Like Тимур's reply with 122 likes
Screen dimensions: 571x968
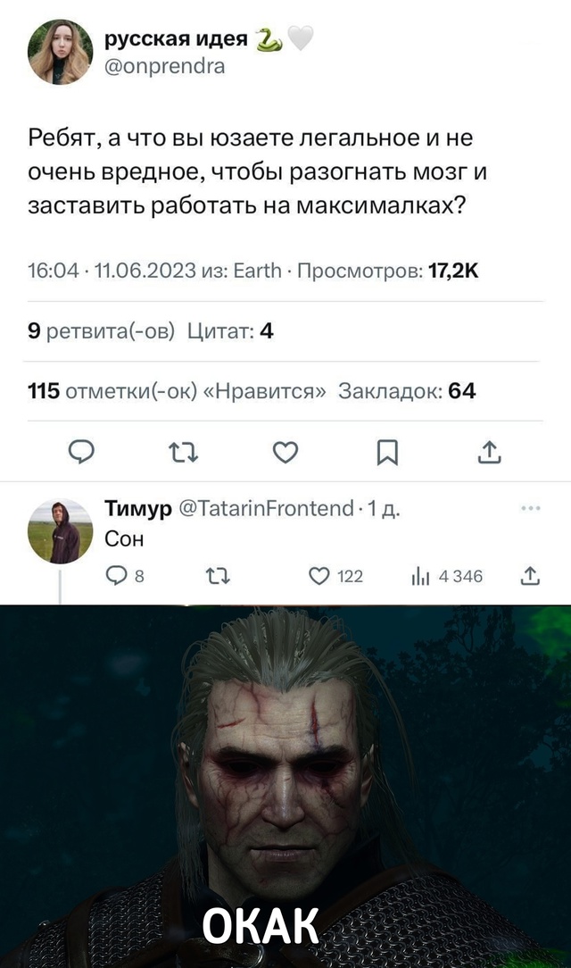[x=335, y=577]
